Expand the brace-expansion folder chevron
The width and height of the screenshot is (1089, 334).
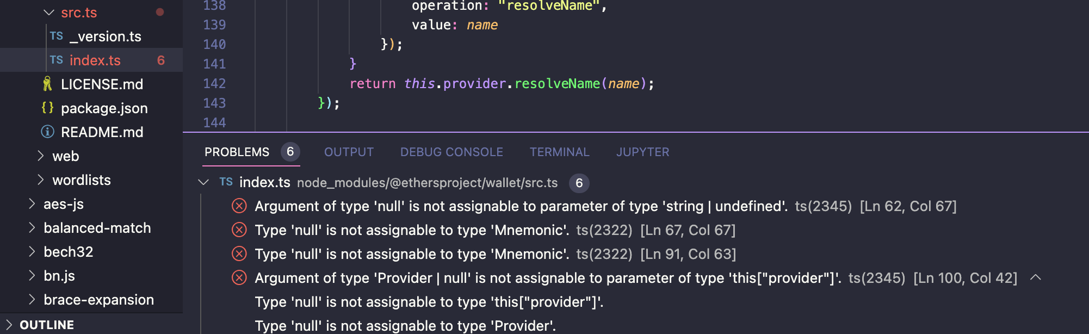[32, 300]
